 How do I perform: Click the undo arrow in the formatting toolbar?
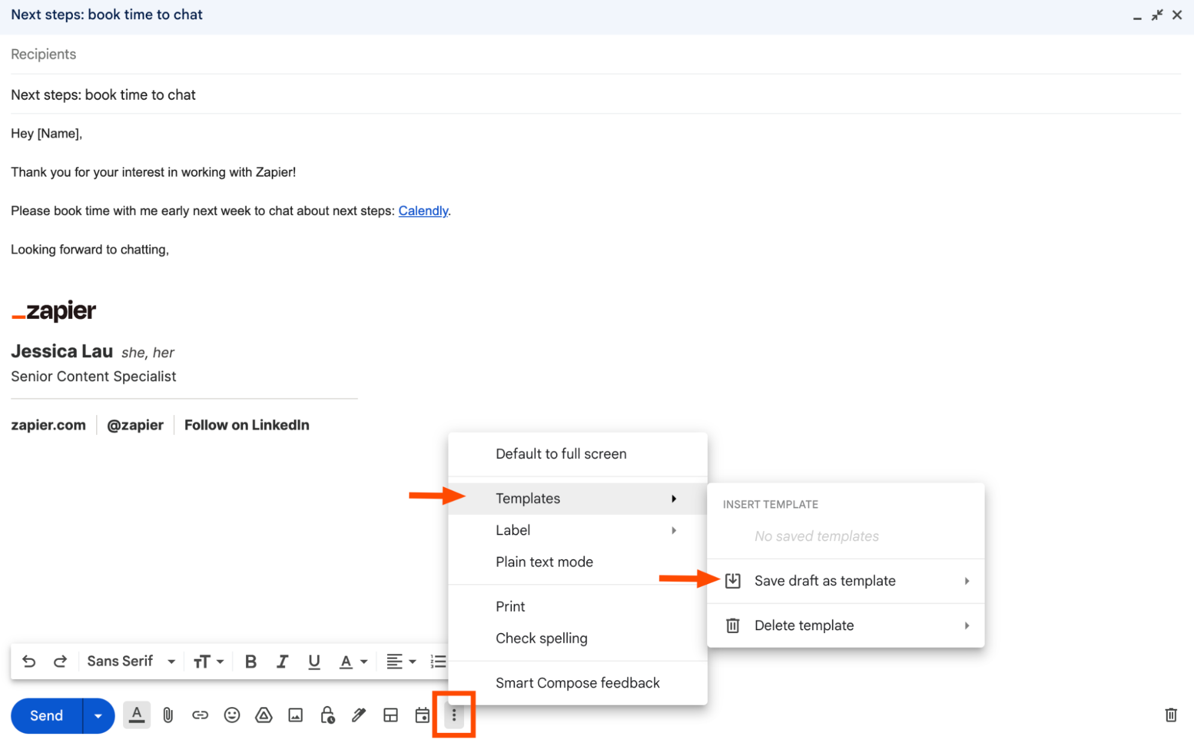tap(29, 661)
